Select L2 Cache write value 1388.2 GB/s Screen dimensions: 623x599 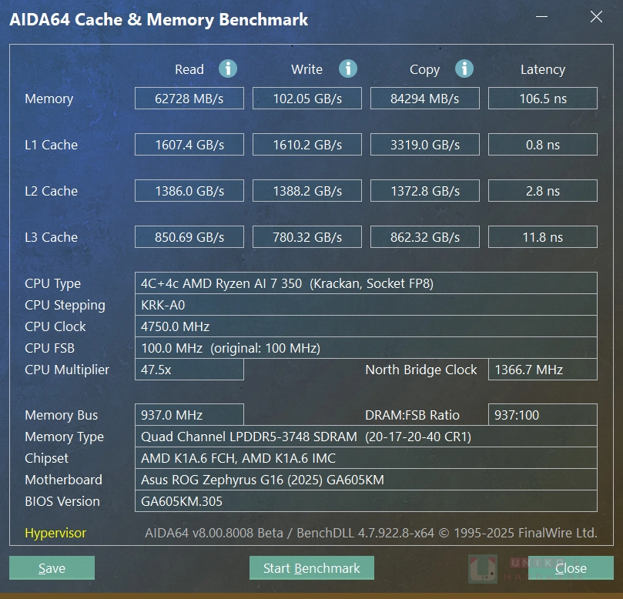(307, 191)
